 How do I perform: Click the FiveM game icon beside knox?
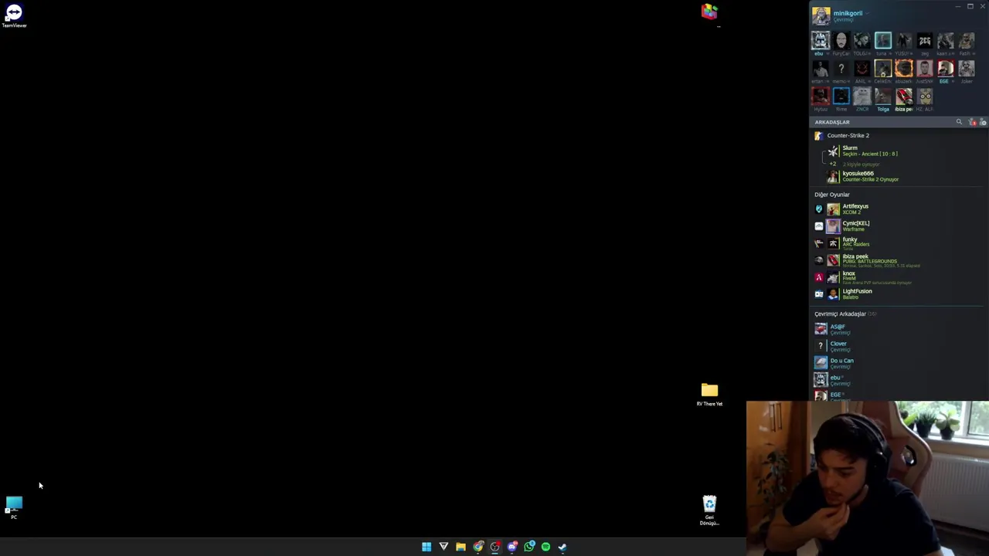coord(819,277)
